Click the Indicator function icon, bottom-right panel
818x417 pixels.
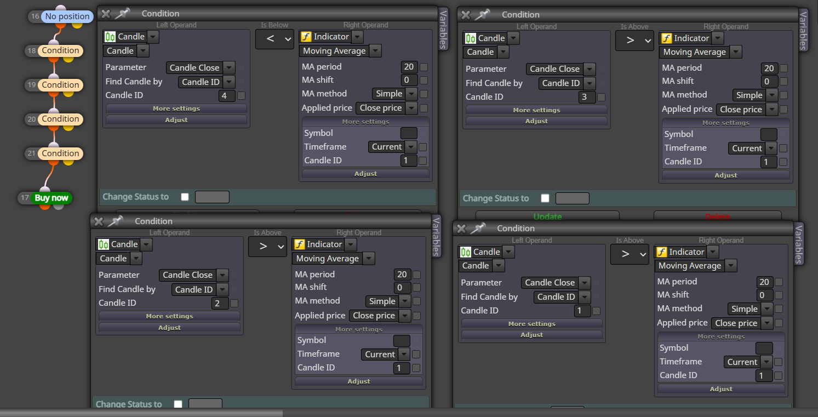[x=662, y=252]
